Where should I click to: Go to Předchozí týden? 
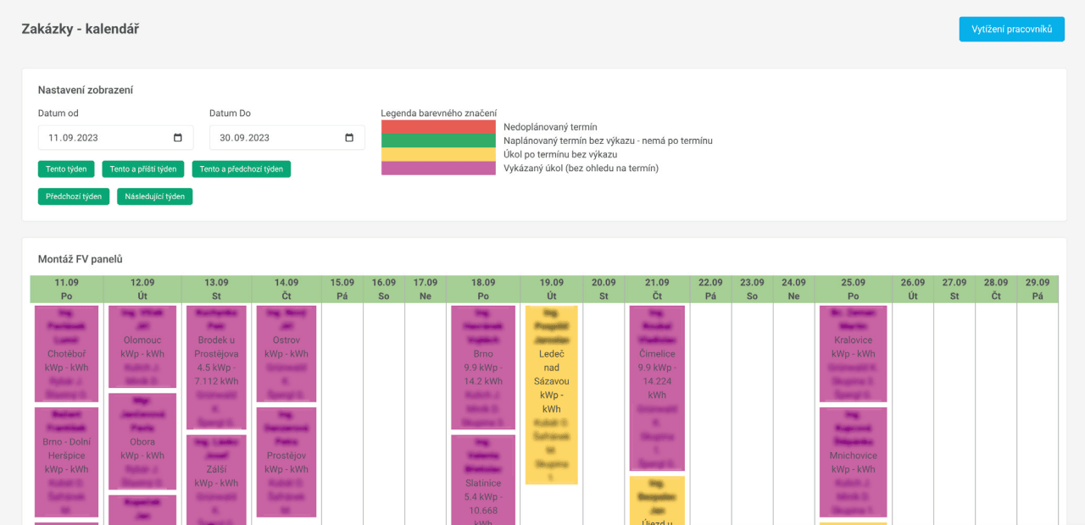click(74, 196)
